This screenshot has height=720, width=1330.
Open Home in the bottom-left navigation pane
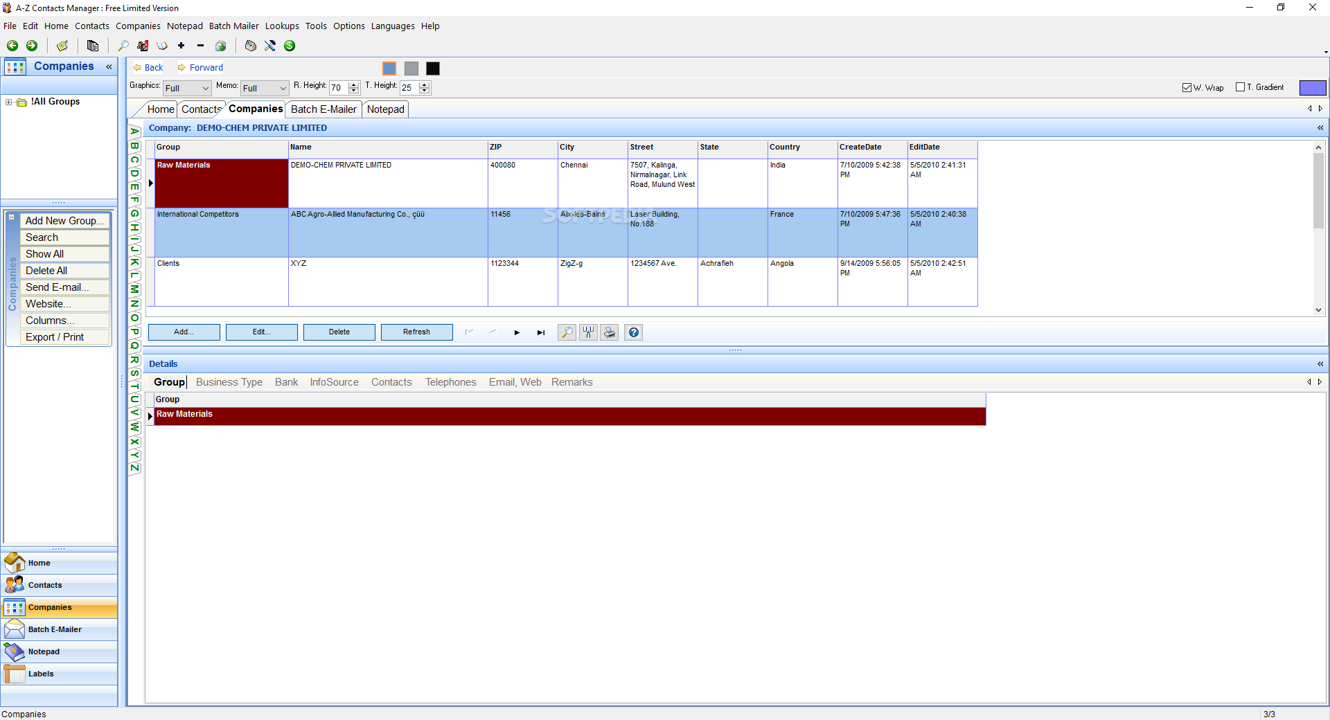click(x=59, y=563)
